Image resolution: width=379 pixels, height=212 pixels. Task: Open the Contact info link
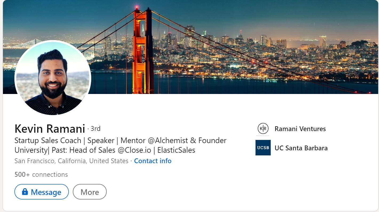pyautogui.click(x=153, y=161)
